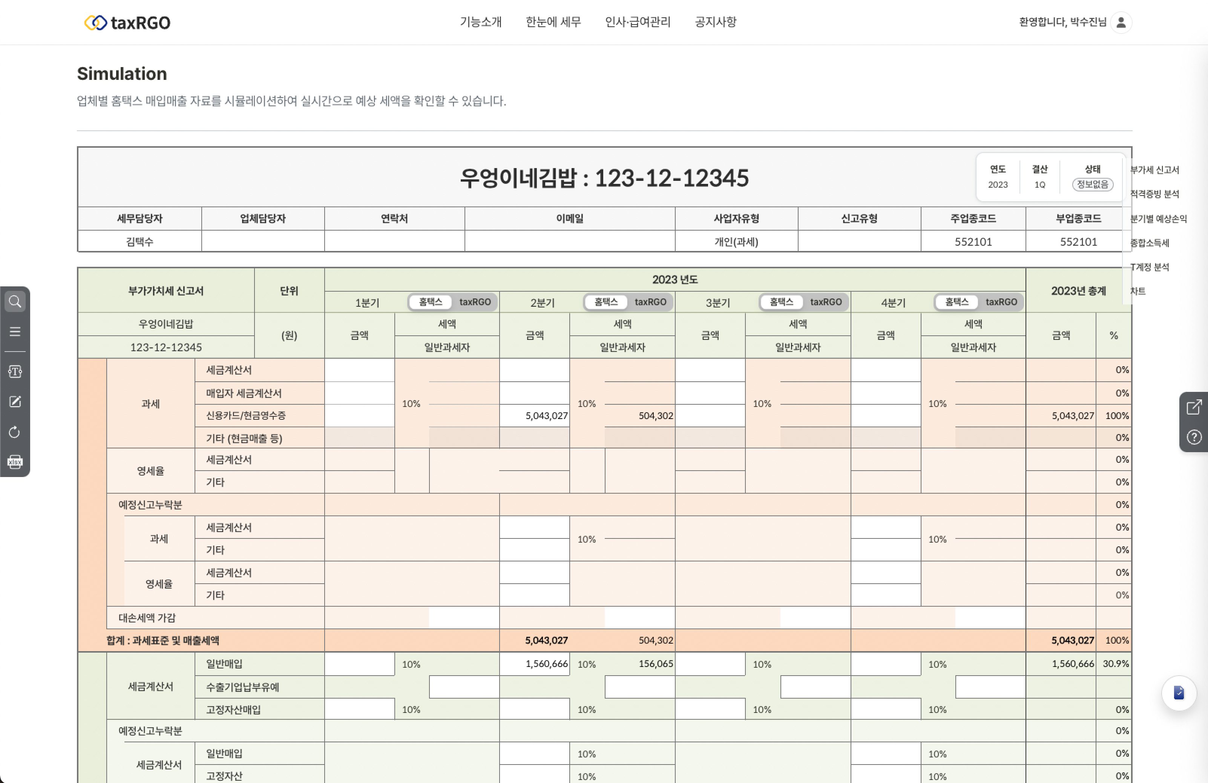The height and width of the screenshot is (783, 1208).
Task: Select the text-box T tool in left toolbar
Action: [15, 372]
